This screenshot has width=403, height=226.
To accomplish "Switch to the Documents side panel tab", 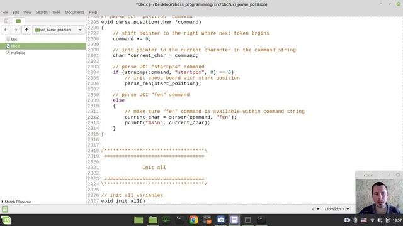I will (6, 21).
